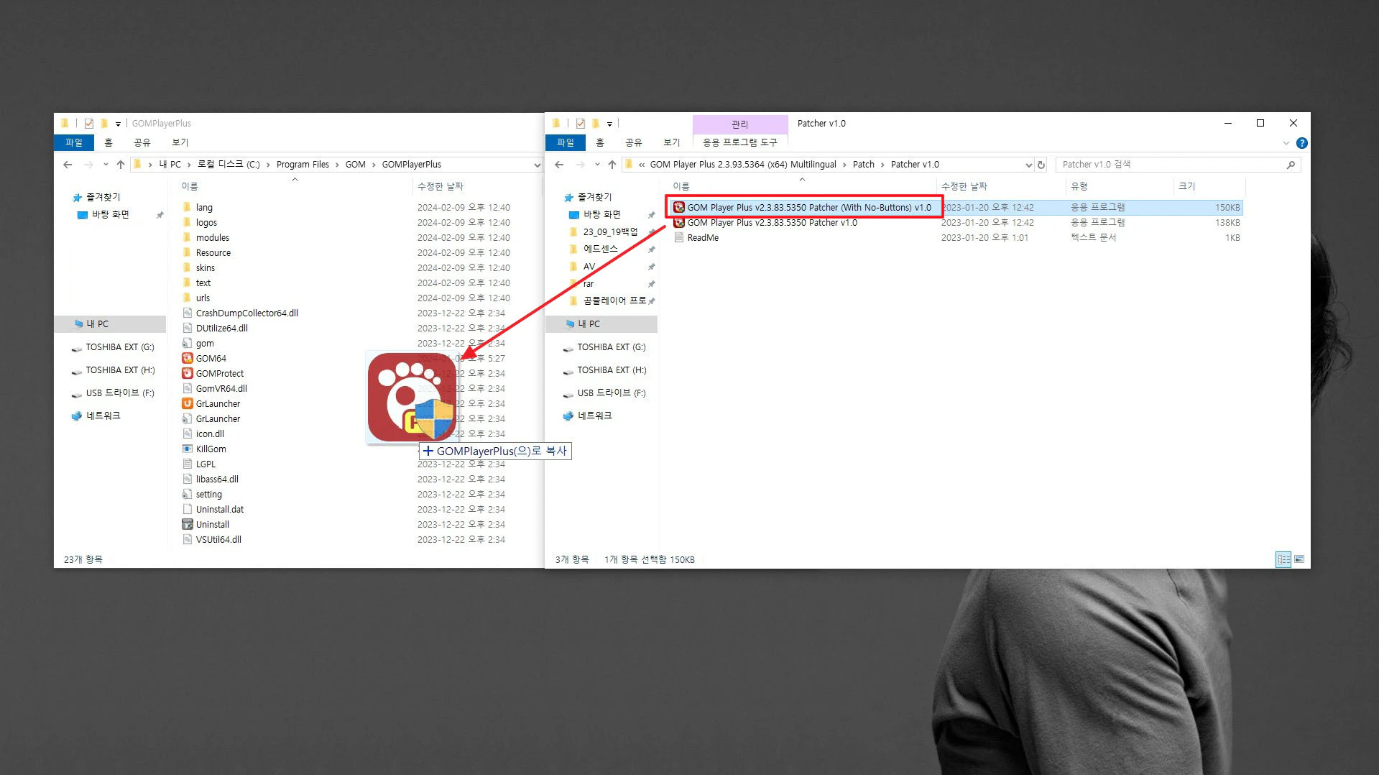Click the search magnifier icon in Patcher window
1379x775 pixels.
1291,165
